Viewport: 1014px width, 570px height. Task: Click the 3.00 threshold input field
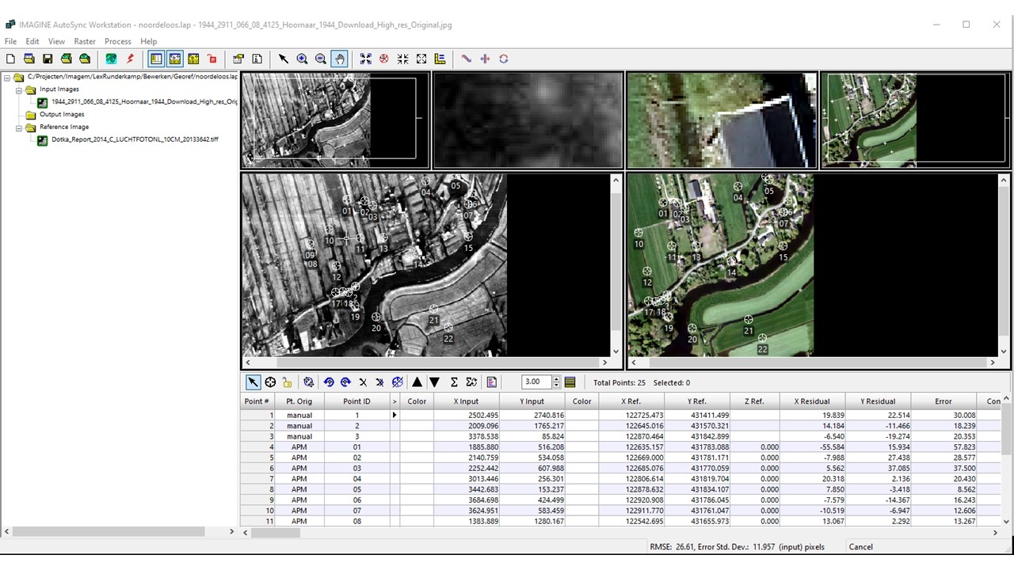[535, 382]
